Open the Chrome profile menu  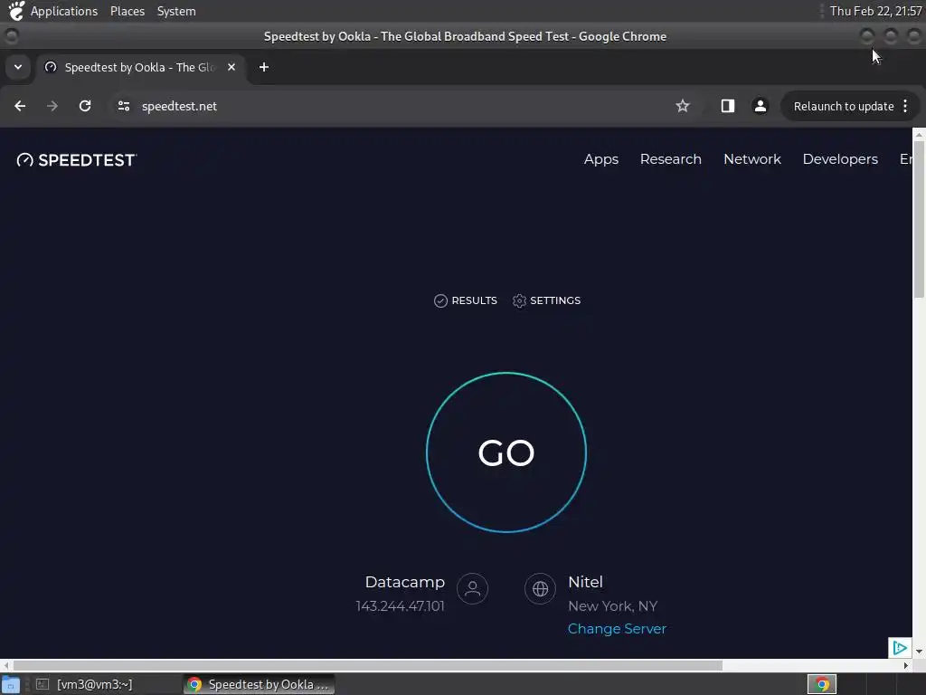coord(760,106)
